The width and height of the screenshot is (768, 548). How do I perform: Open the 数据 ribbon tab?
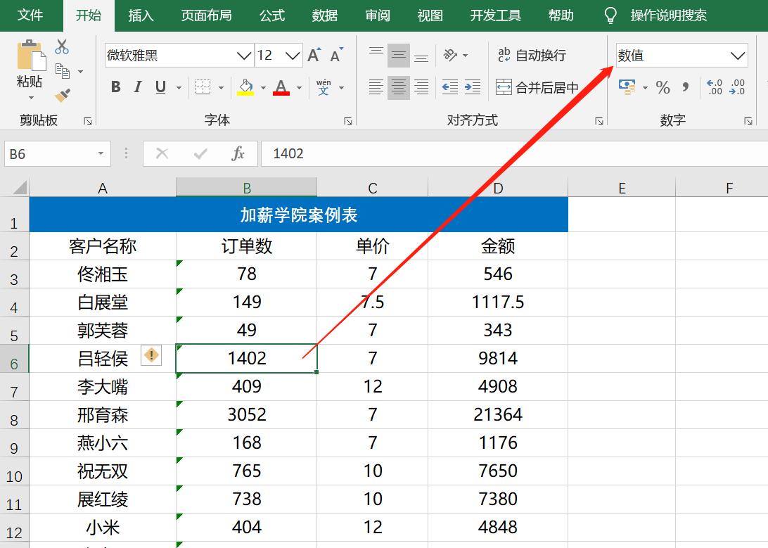324,14
